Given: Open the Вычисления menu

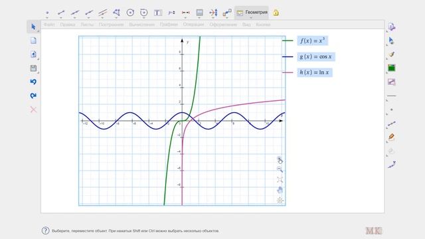Looking at the screenshot, I should click(141, 25).
